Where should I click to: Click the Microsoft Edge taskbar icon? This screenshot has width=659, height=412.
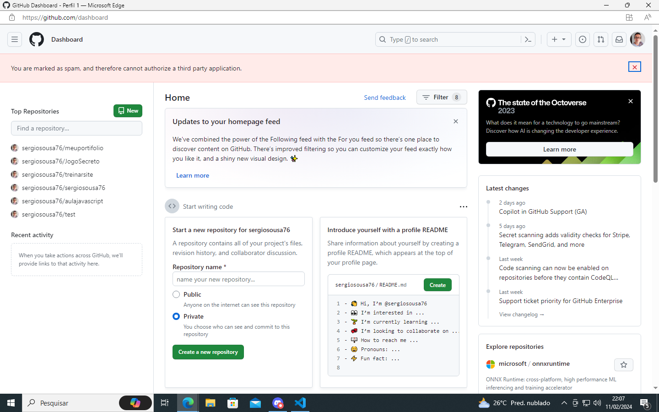click(188, 403)
